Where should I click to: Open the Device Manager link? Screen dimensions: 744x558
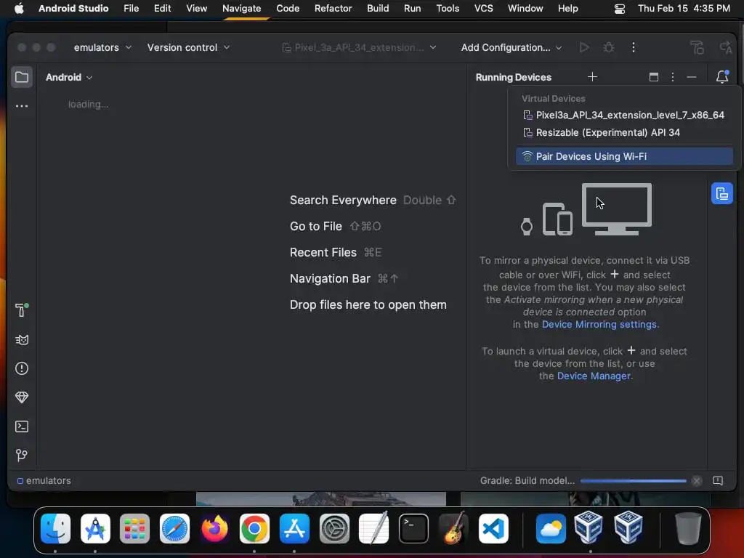click(x=594, y=376)
